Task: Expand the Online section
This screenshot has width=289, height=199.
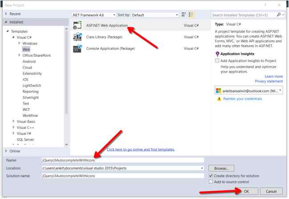Action: 6,151
